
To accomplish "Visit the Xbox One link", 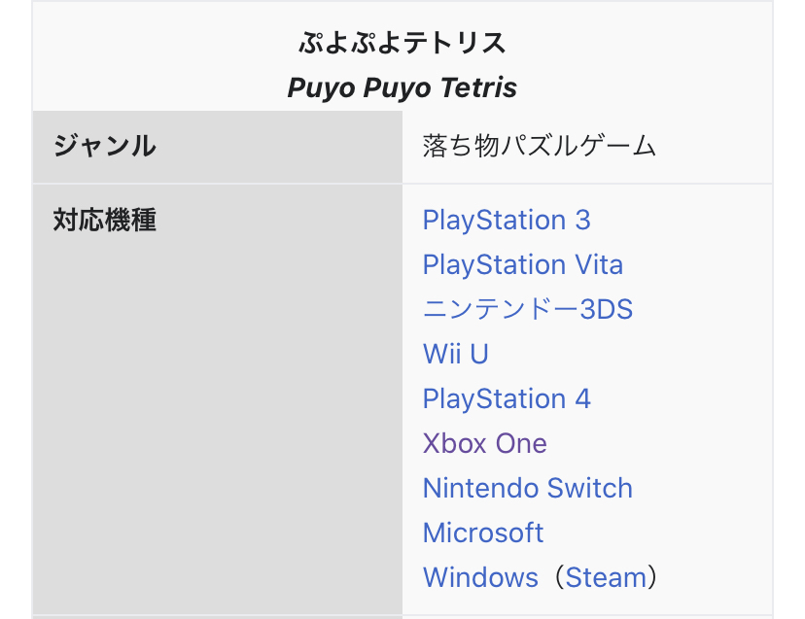I will click(x=484, y=443).
